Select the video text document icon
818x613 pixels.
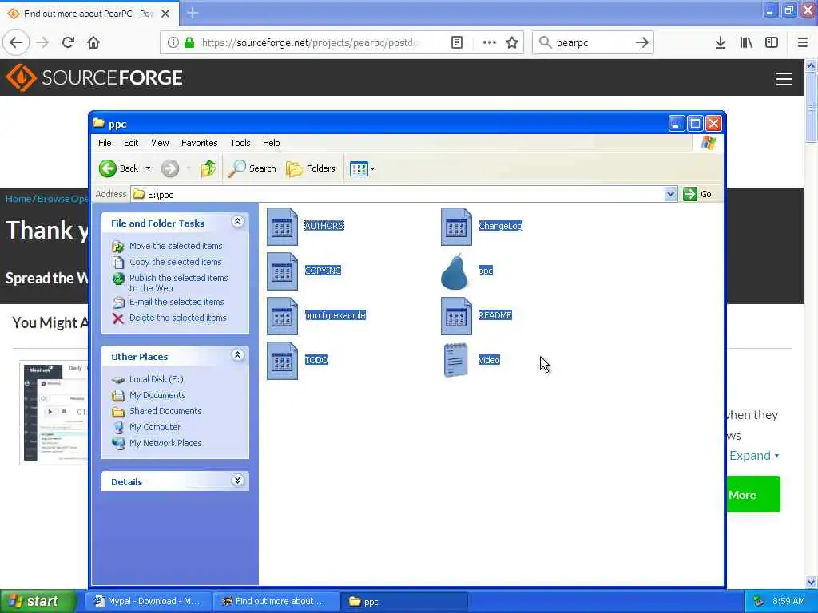point(456,360)
